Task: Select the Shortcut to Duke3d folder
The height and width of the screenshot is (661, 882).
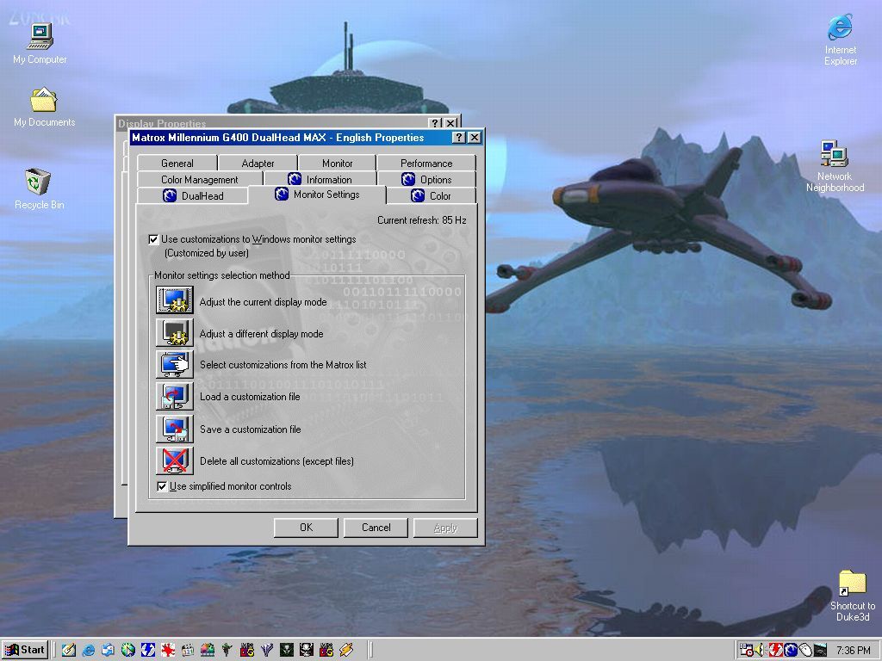Action: 851,584
